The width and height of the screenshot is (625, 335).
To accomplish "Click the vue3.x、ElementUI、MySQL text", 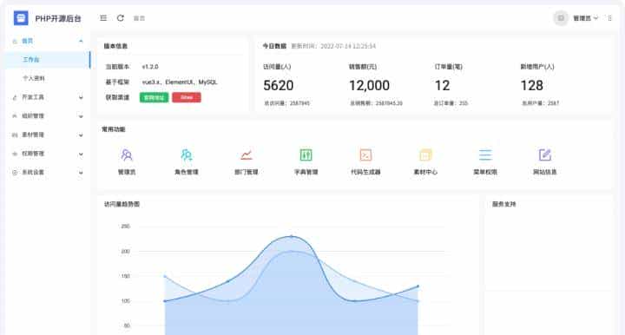I will (x=180, y=82).
